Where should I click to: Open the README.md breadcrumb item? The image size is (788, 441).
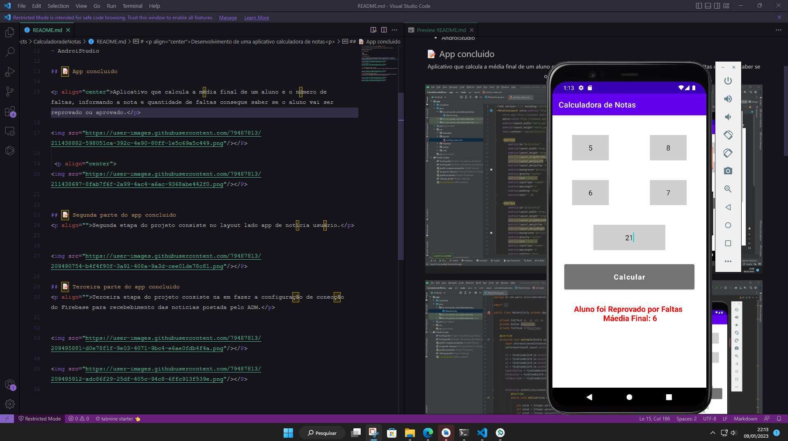111,41
